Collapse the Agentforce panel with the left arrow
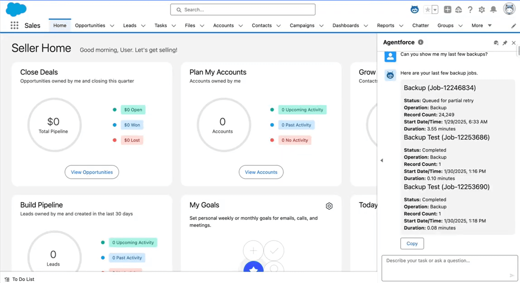 (x=382, y=160)
